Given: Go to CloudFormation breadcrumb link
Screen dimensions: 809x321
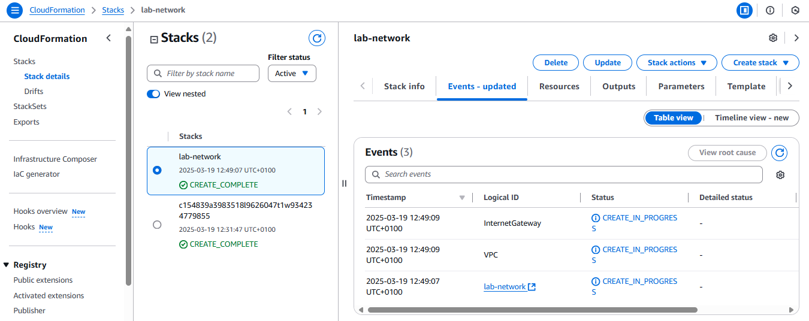Looking at the screenshot, I should coord(57,10).
